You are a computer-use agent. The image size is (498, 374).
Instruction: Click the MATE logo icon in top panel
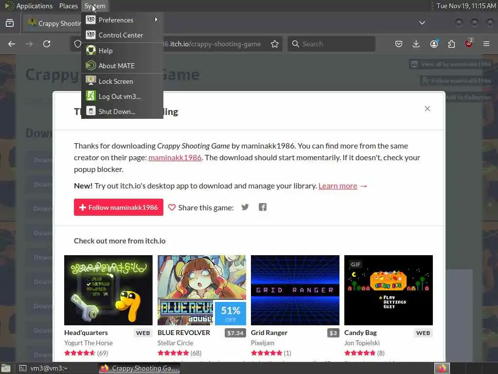click(x=9, y=6)
